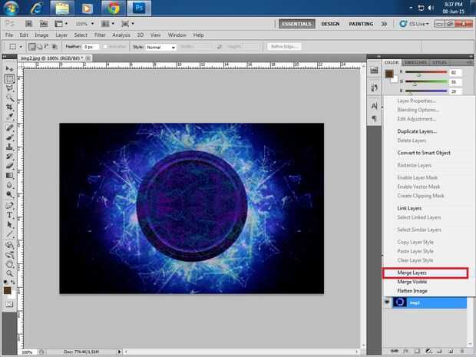This screenshot has height=357, width=476.
Task: Pick the Clone Stamp tool
Action: (x=9, y=147)
